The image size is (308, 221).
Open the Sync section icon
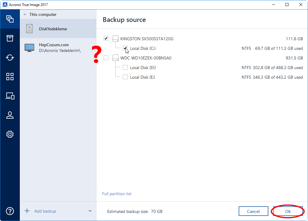pyautogui.click(x=10, y=58)
